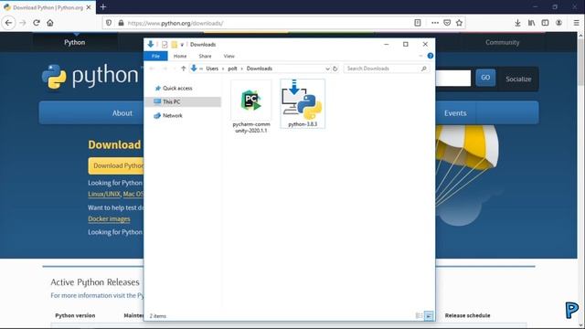The height and width of the screenshot is (329, 585).
Task: Close the Download Python tab
Action: pyautogui.click(x=89, y=7)
